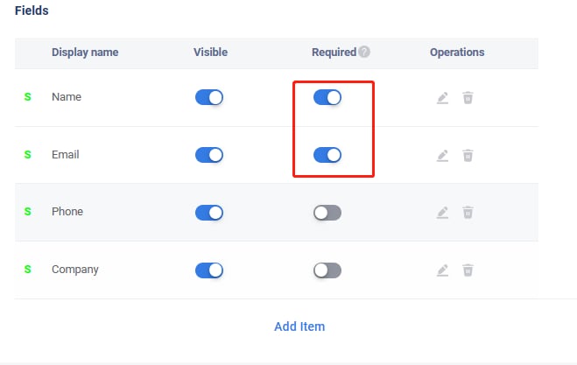Click the edit pencil icon for Name
This screenshot has height=365, width=577.
(x=442, y=98)
